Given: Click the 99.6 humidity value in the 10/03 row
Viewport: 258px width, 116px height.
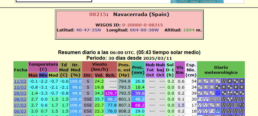Looking at the screenshot, I should click(x=75, y=87).
